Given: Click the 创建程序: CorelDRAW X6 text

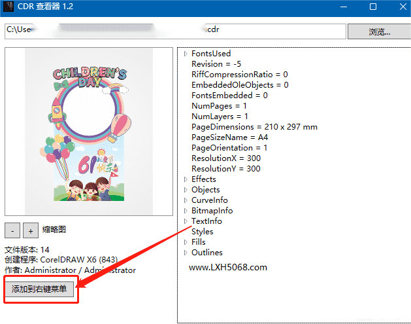Looking at the screenshot, I should click(x=61, y=260).
